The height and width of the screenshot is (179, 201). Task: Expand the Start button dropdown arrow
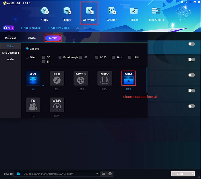192,174
